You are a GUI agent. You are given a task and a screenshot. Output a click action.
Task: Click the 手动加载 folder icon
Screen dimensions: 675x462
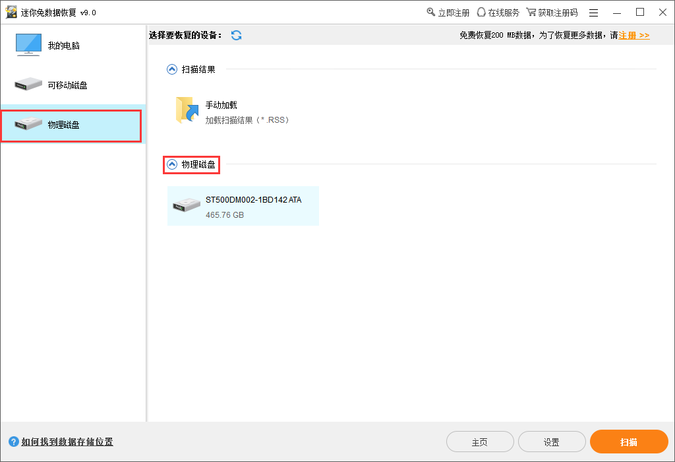coord(187,110)
